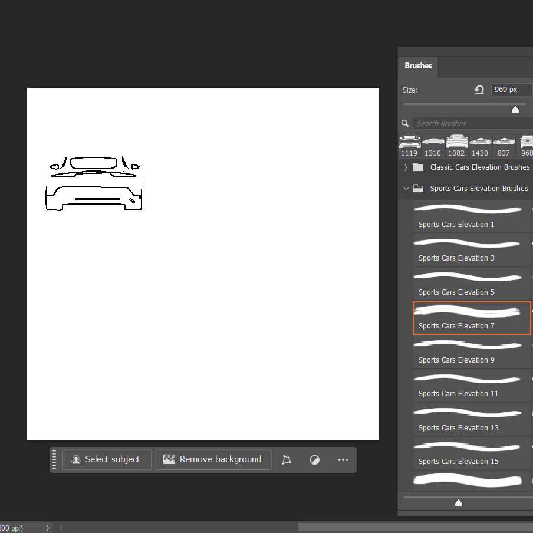Open the status bar info arrow menu

tap(47, 528)
